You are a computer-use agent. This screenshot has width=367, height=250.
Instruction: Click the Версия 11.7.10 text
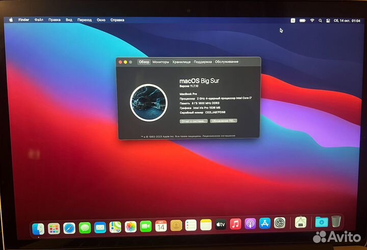pos(189,86)
